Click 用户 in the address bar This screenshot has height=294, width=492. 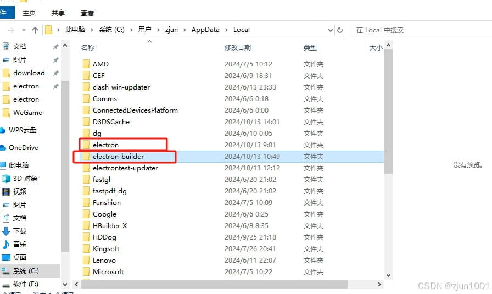pos(144,30)
